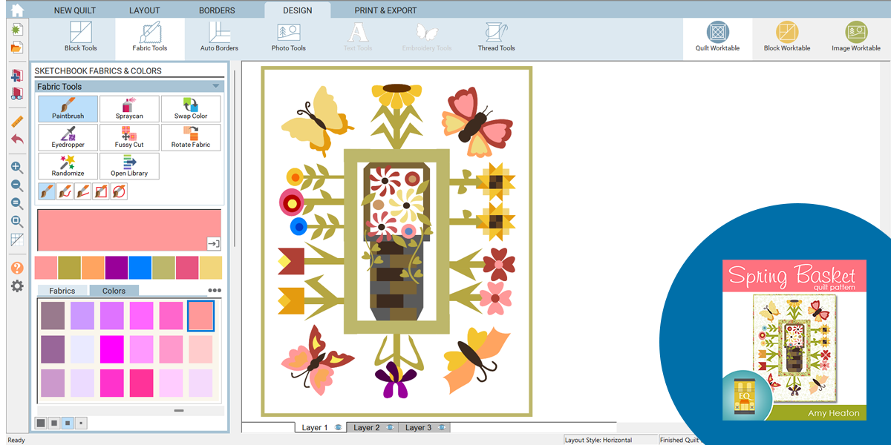Screen dimensions: 891x445
Task: Click the palette horizontal scrollbar thumb
Action: click(178, 410)
